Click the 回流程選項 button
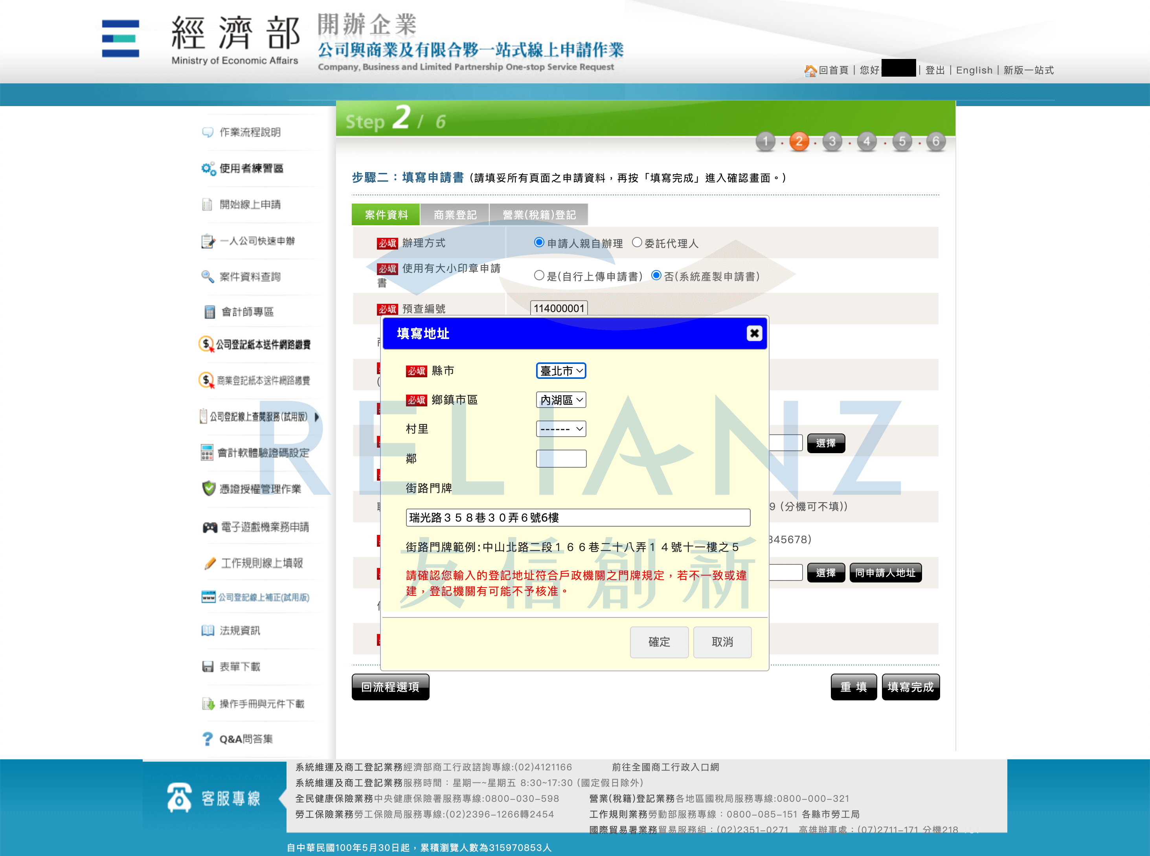Viewport: 1150px width, 856px height. click(x=390, y=687)
